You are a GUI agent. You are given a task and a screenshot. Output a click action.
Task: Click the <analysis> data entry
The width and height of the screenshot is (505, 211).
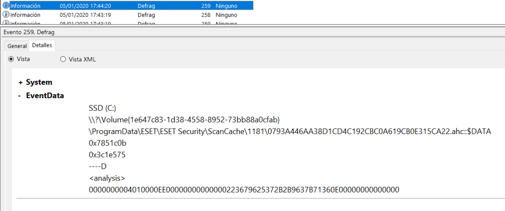coord(107,178)
